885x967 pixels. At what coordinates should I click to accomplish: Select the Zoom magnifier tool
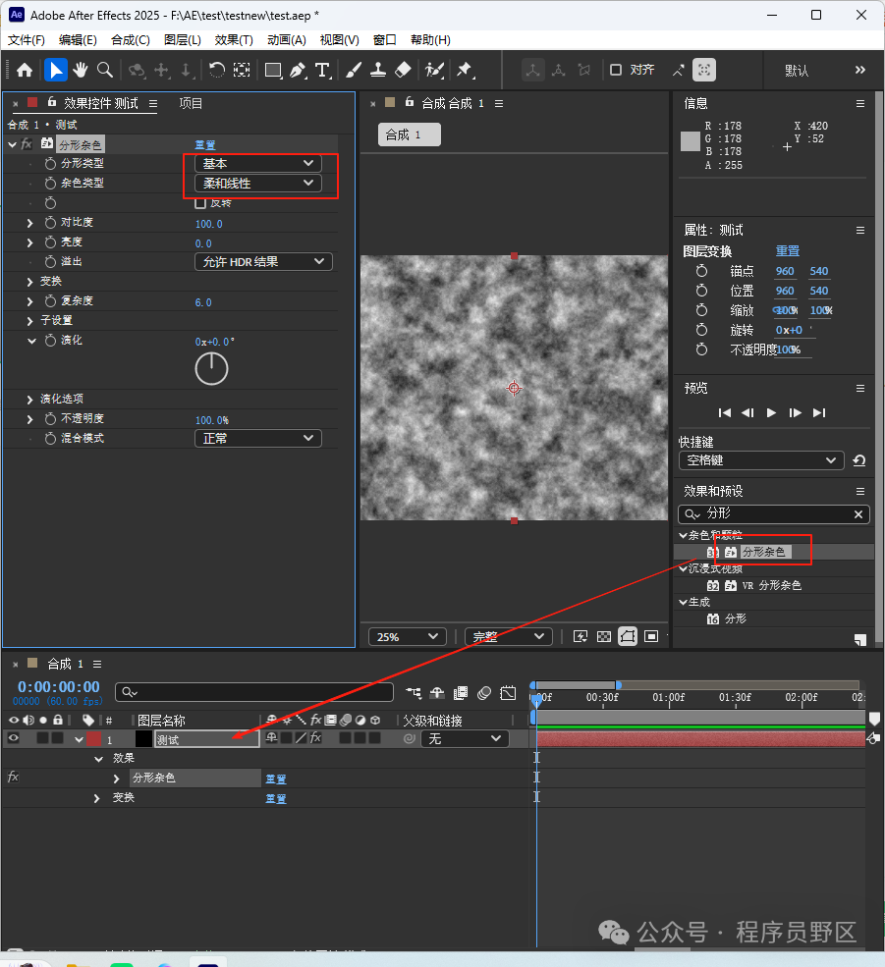pyautogui.click(x=105, y=70)
